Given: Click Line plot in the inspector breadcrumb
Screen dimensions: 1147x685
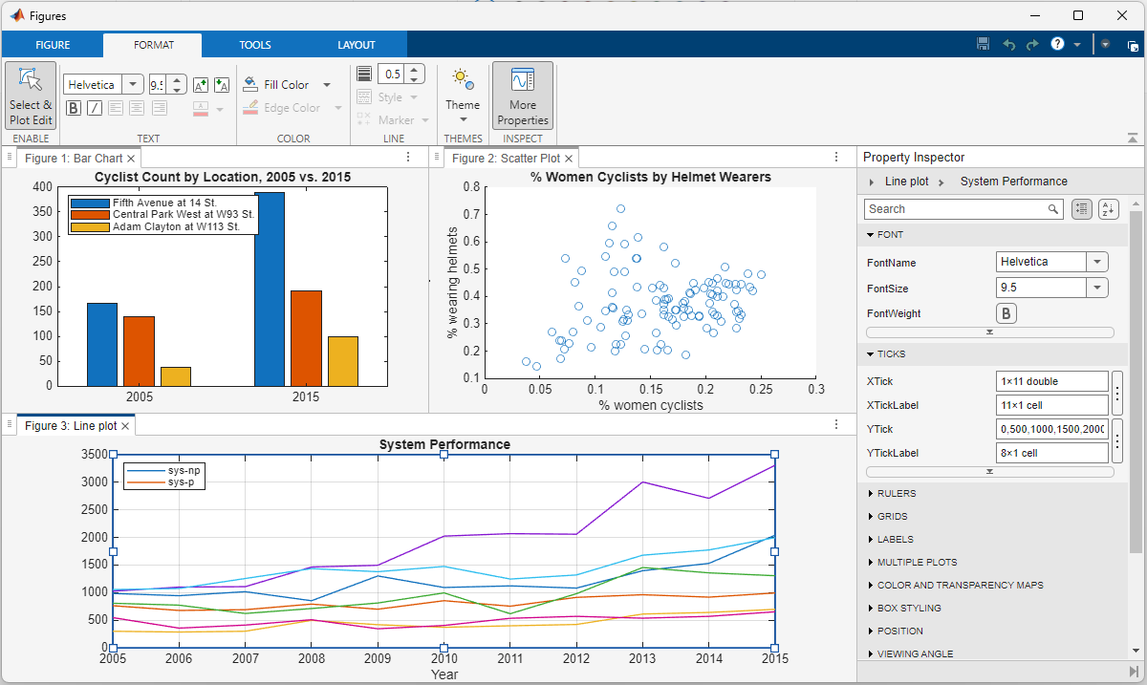Looking at the screenshot, I should coord(906,182).
